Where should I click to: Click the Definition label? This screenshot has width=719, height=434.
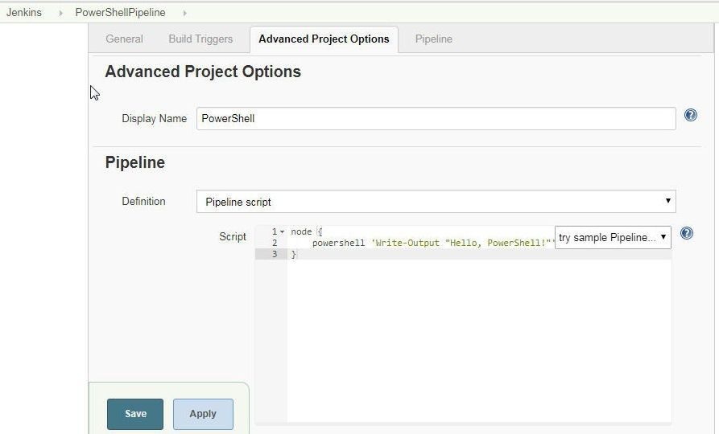click(x=143, y=202)
